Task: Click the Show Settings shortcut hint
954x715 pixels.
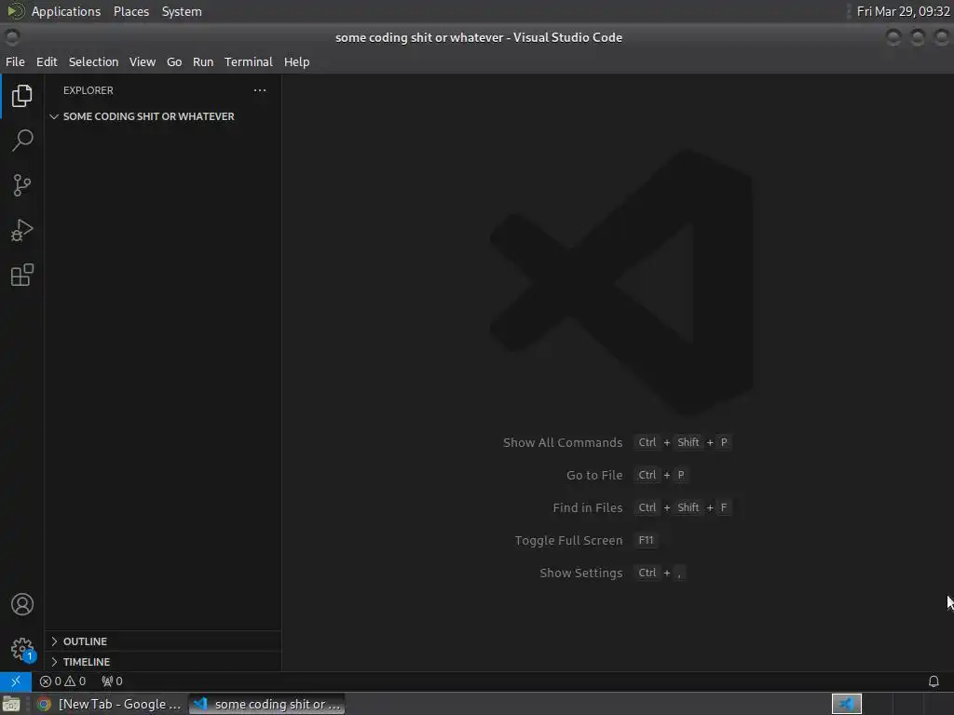Action: pos(612,573)
